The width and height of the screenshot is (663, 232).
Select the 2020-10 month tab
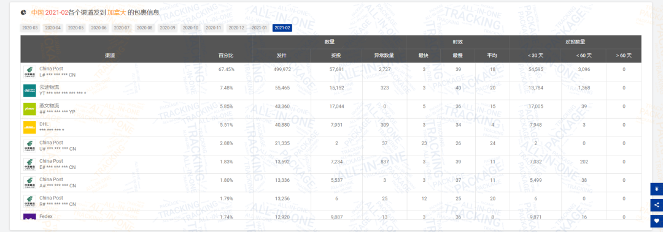pos(190,28)
